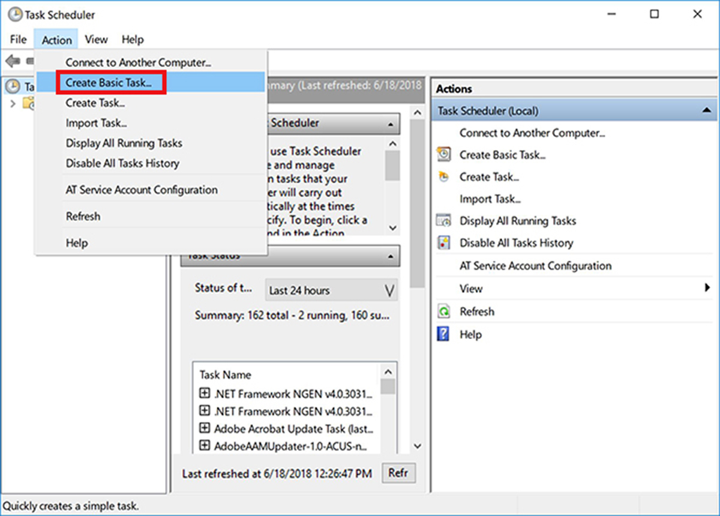Open the Last 24 hours dropdown
This screenshot has height=516, width=720.
click(389, 290)
